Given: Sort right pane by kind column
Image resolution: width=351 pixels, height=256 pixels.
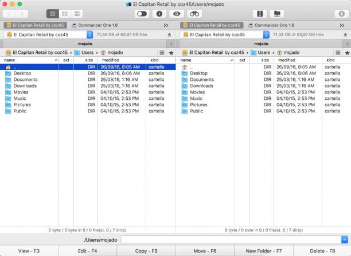Looking at the screenshot, I should tap(336, 60).
